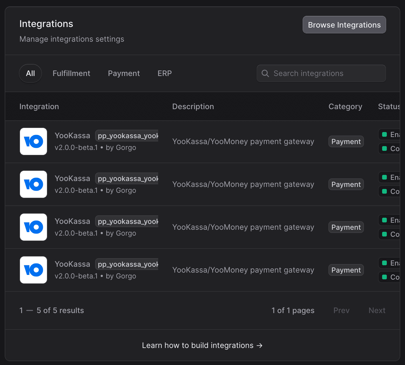Switch to the Payment filter tab
The image size is (405, 365).
coord(124,73)
